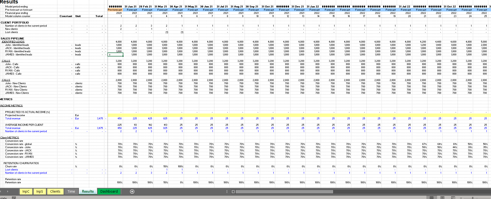Click the three-dot tab bar resize handle
This screenshot has height=199, width=491.
point(227,192)
